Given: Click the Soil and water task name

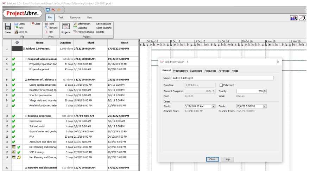Looking at the screenshot, I should [x=37, y=126].
